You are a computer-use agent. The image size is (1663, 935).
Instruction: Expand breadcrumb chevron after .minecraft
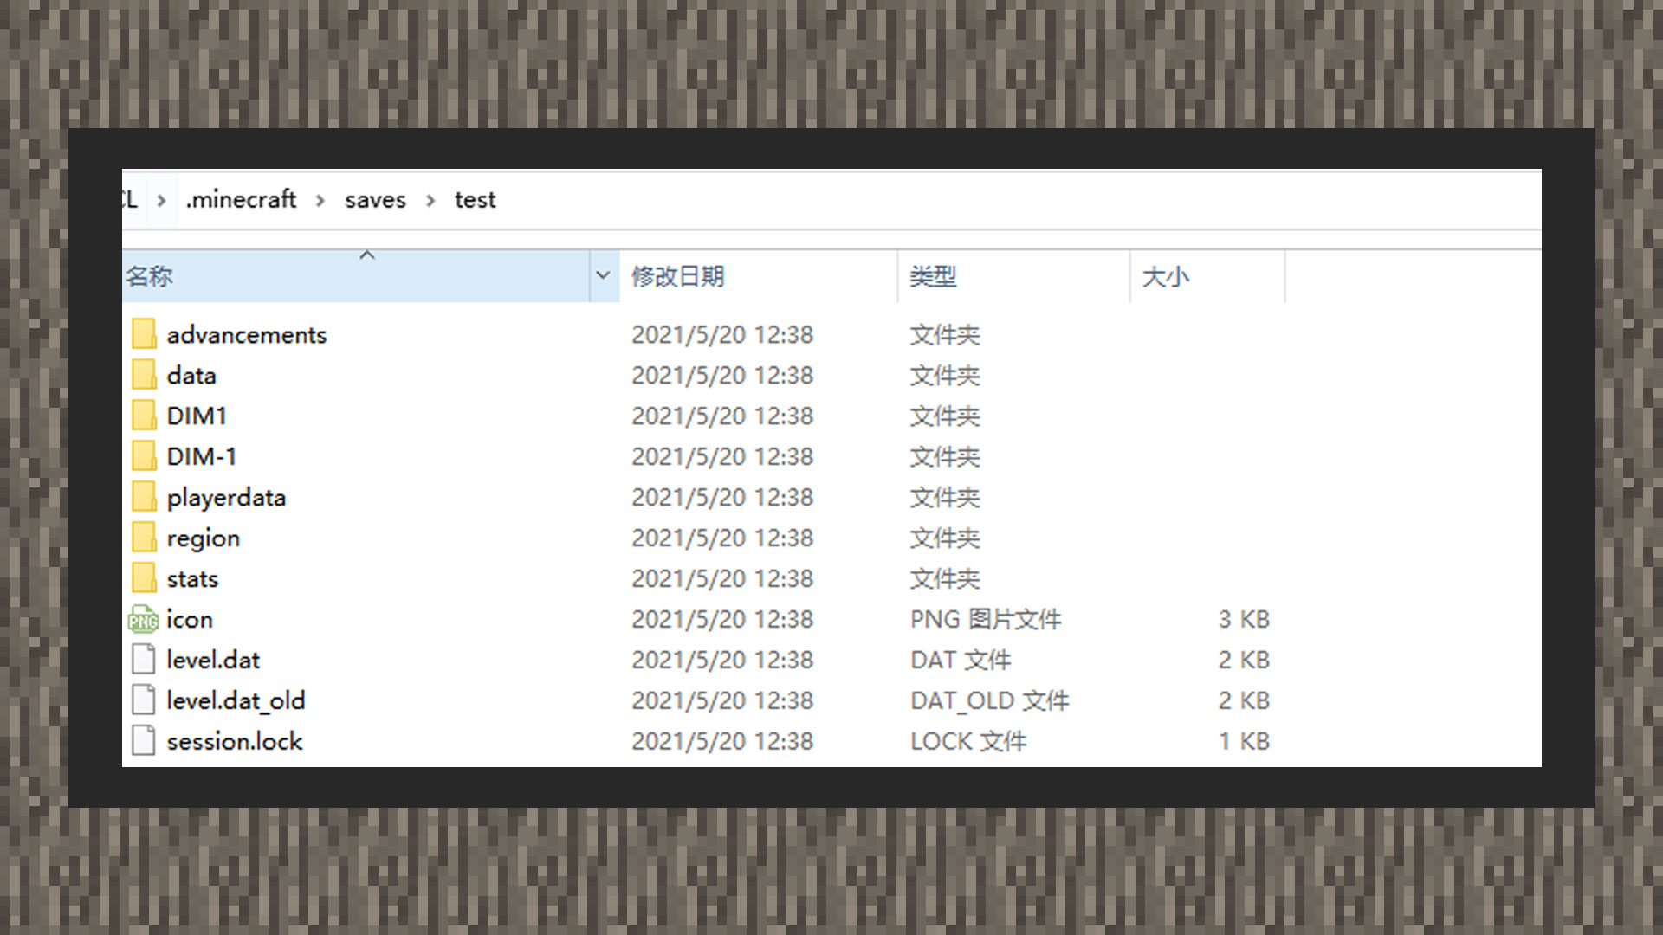click(x=320, y=200)
